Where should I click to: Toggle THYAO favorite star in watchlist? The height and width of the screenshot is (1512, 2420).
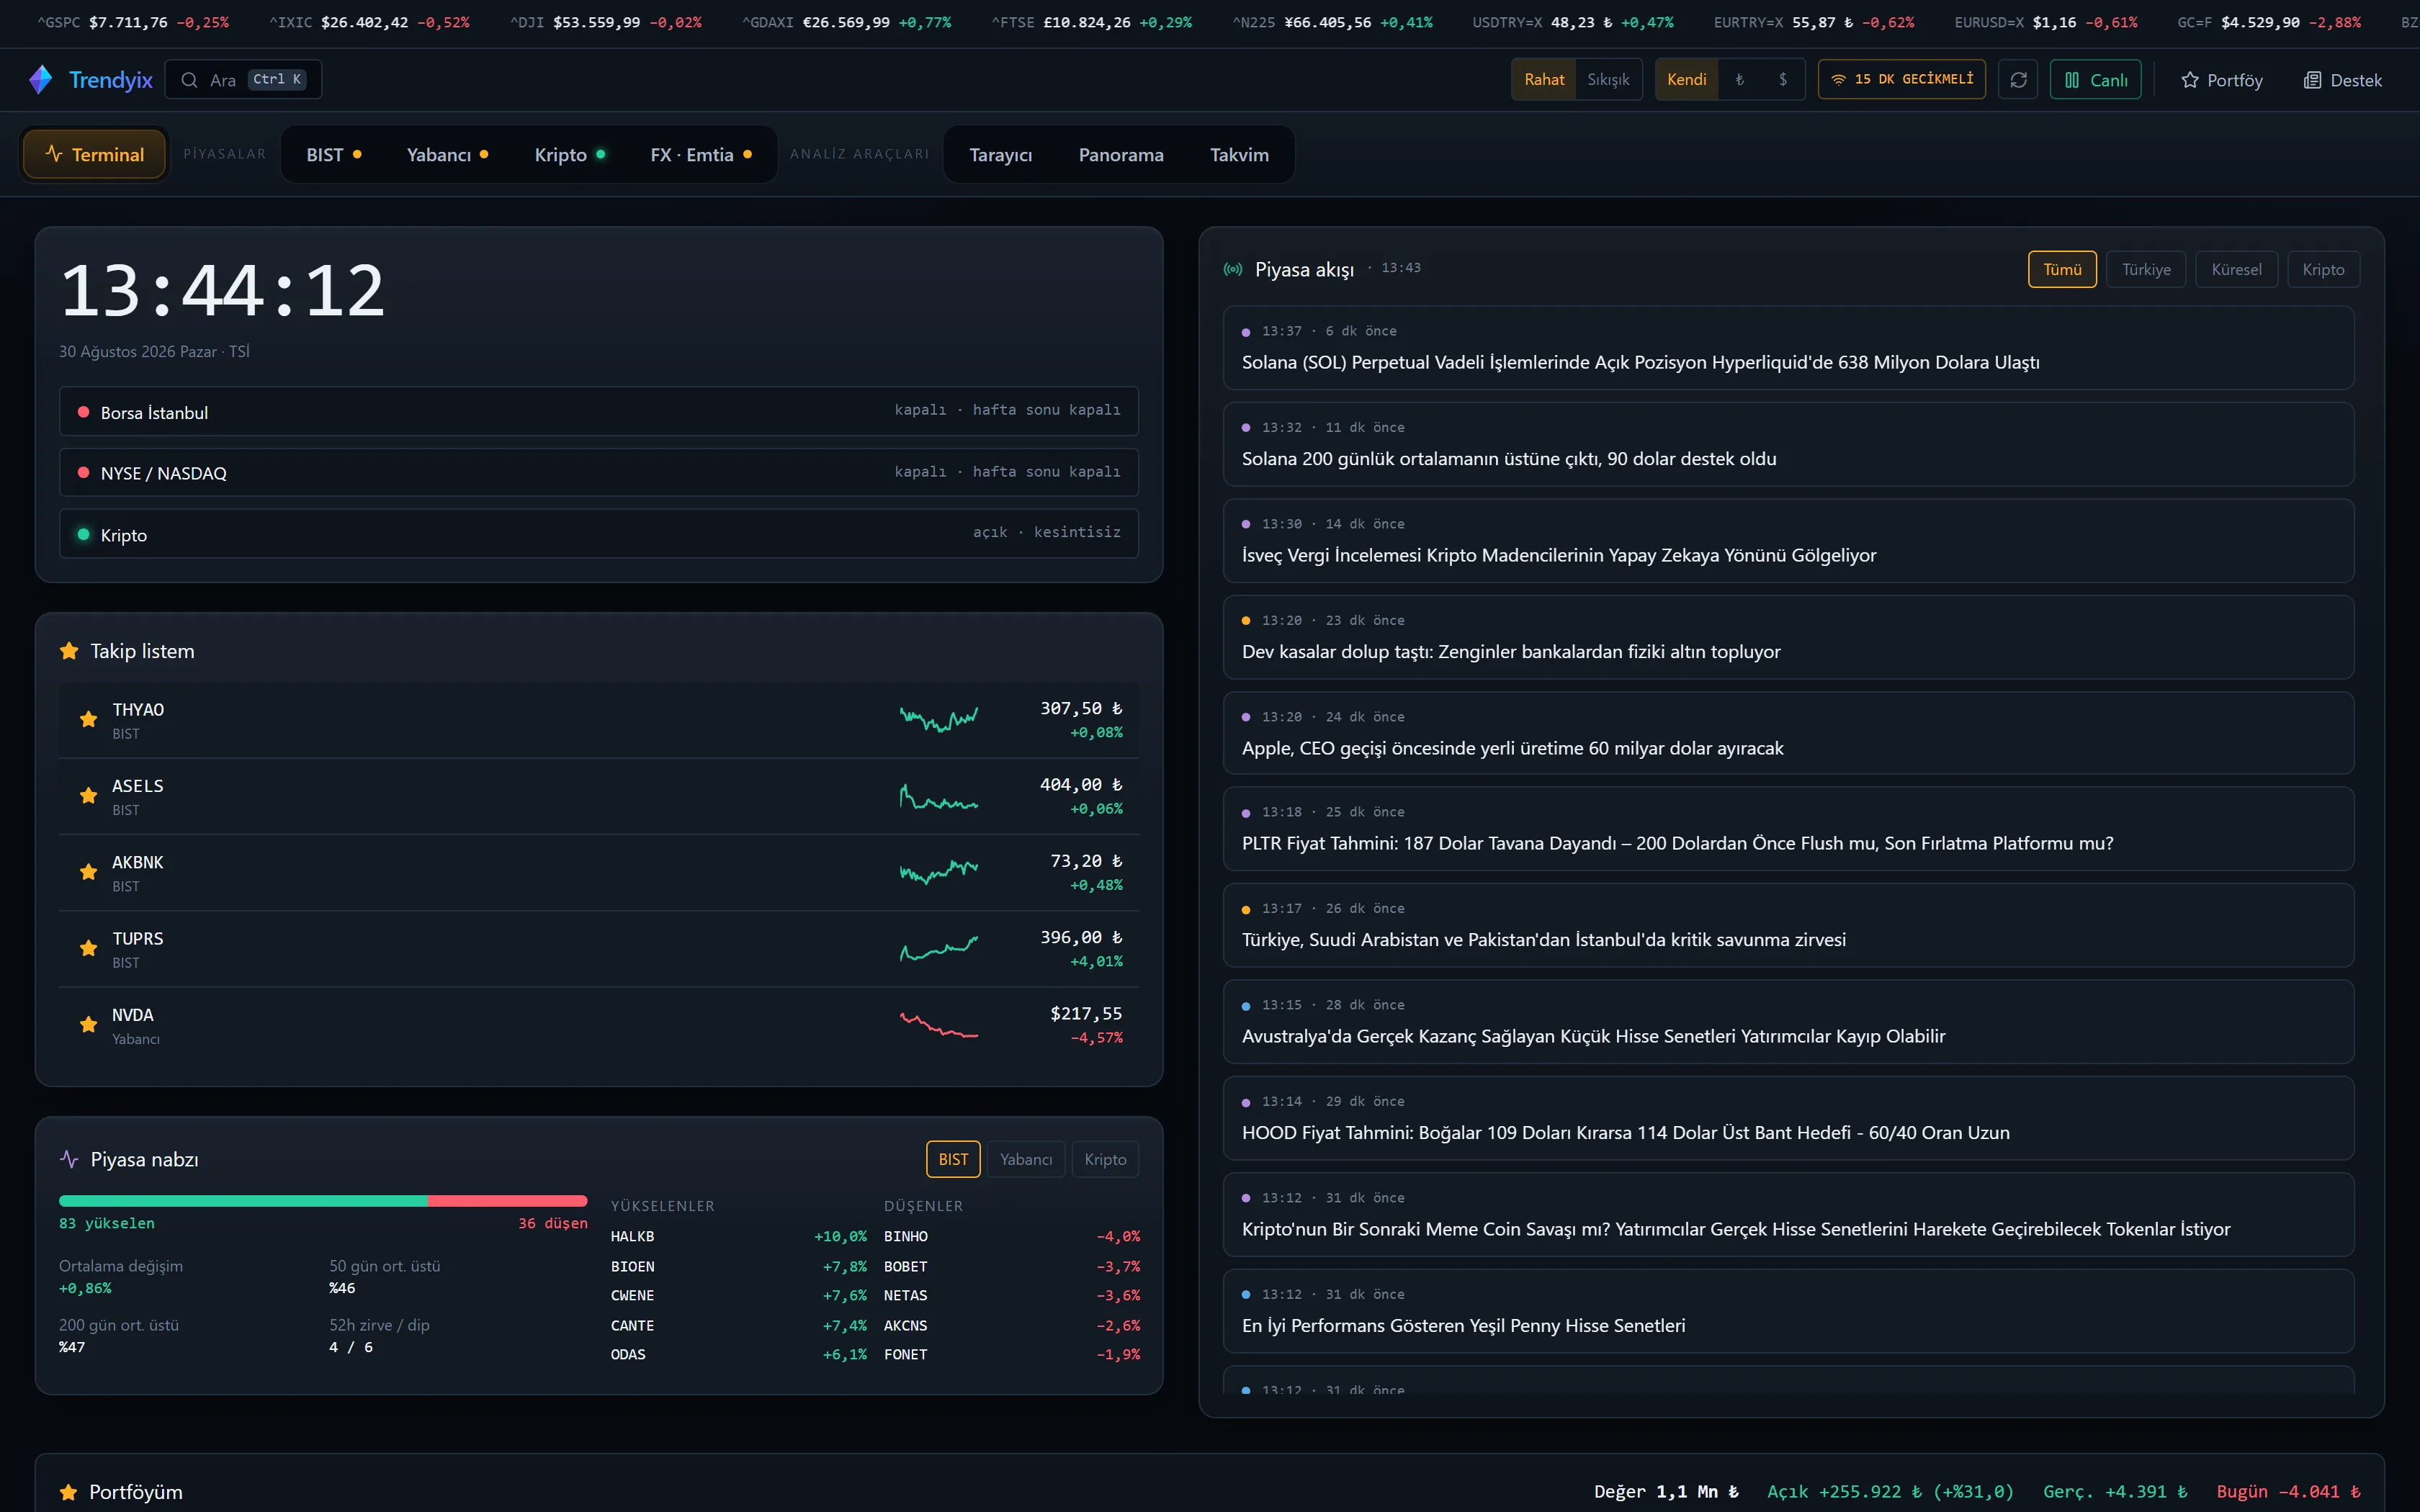pyautogui.click(x=89, y=720)
